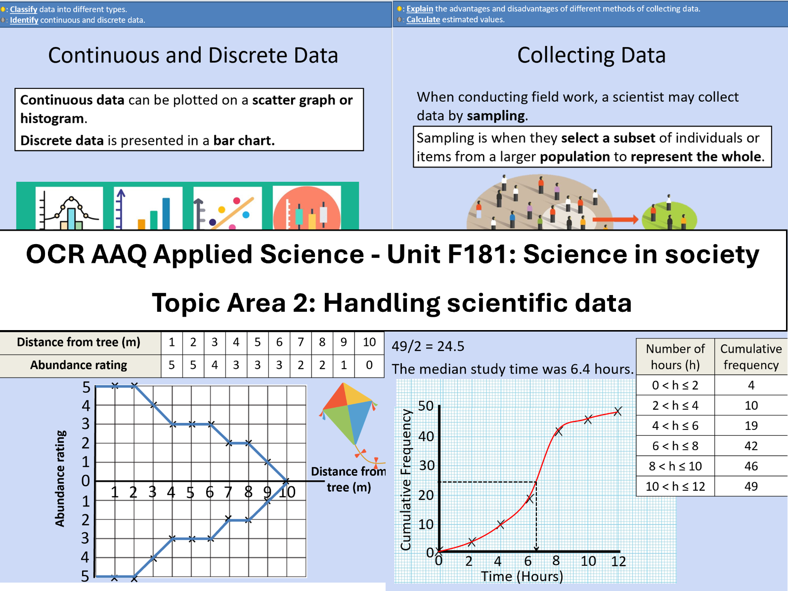Click the underlined word 'Identify'
Viewport: 788px width, 591px height.
[x=24, y=20]
